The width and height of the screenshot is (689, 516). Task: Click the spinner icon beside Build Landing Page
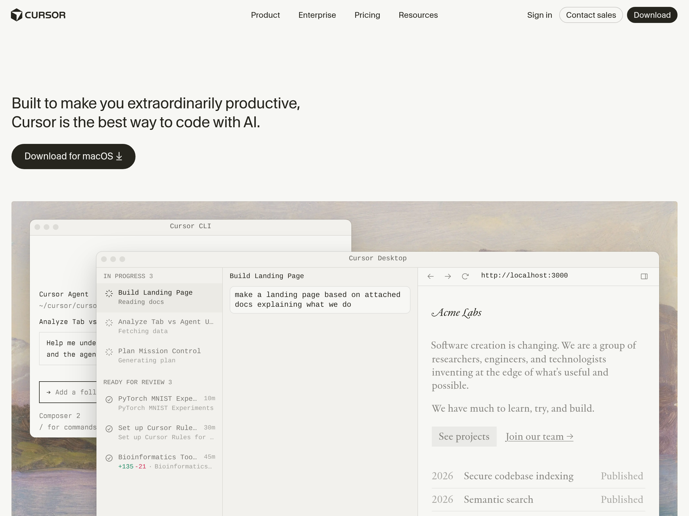[109, 293]
